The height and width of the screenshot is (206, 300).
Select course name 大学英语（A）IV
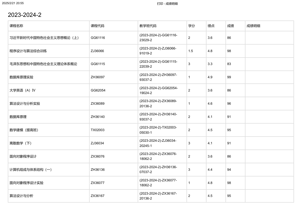(23, 90)
